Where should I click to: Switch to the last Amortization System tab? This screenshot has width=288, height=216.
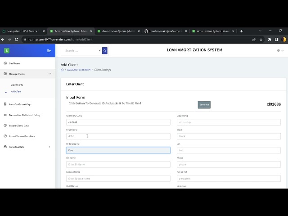(x=213, y=31)
